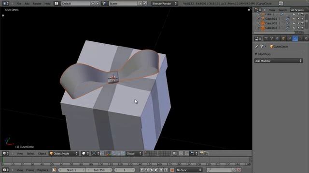
Task: Toggle the snap magnet during transform
Action: click(x=187, y=153)
